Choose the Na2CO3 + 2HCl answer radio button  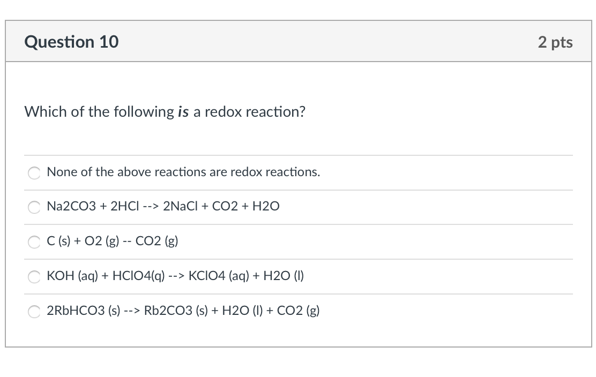[34, 207]
